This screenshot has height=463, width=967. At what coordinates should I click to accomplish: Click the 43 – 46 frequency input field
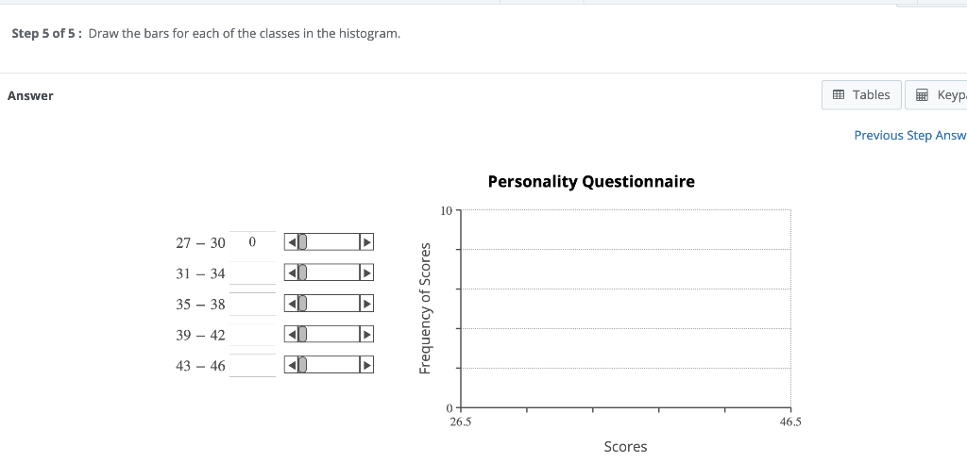tap(252, 365)
